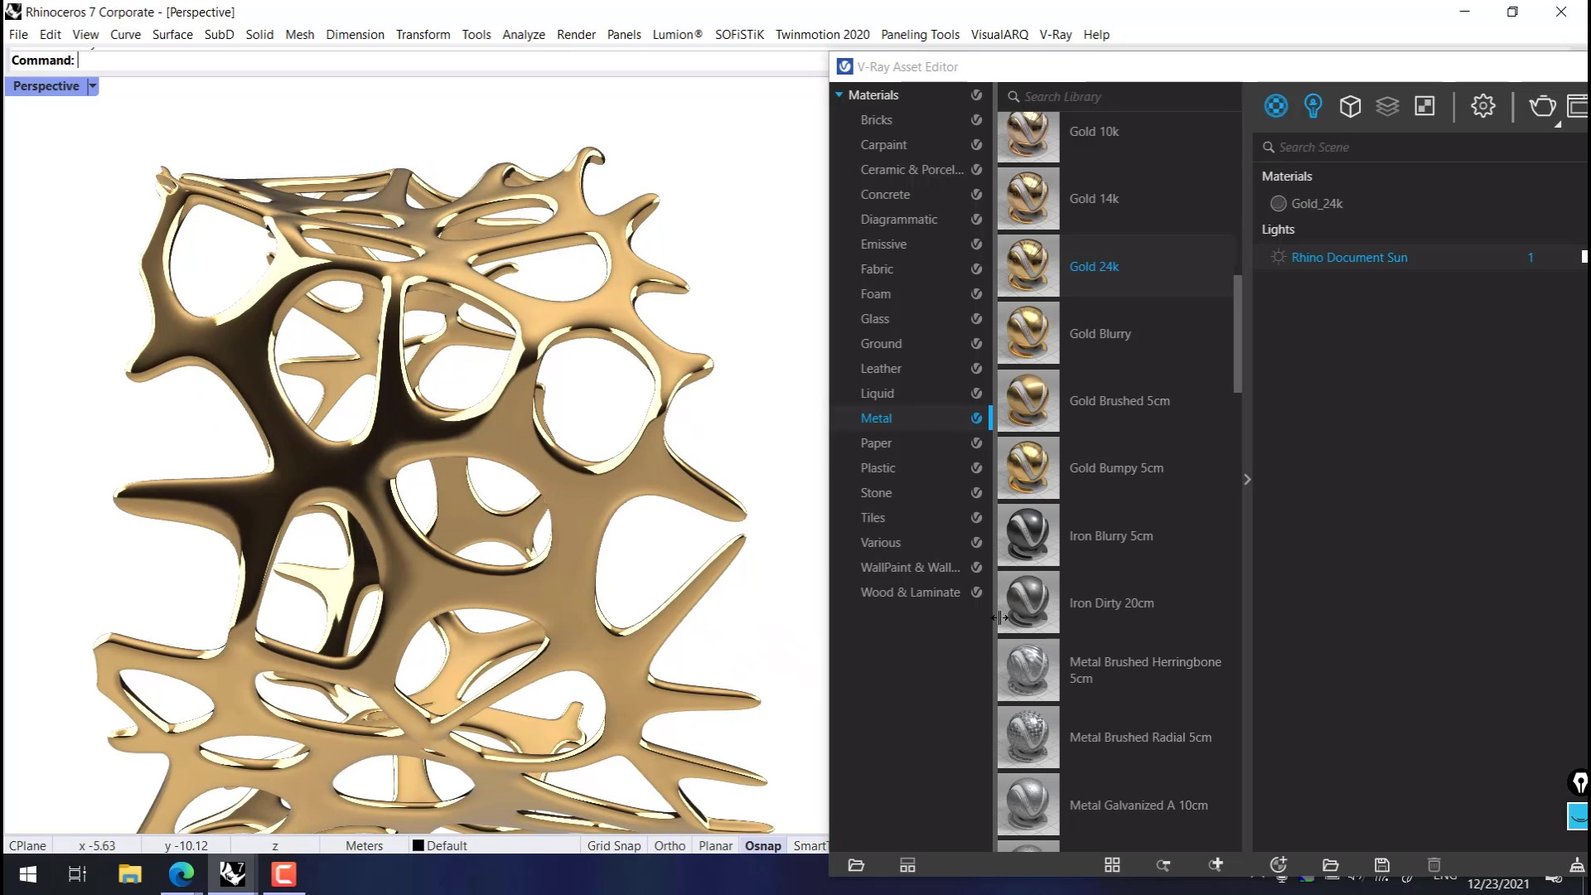
Task: Open the Render menu
Action: tap(576, 35)
